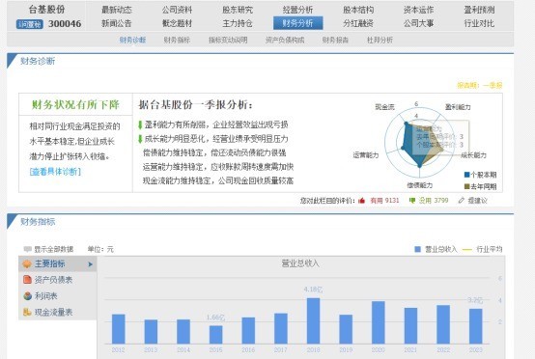This screenshot has width=535, height=359.
Task: Go to 杜邦分析 section link
Action: pyautogui.click(x=380, y=40)
